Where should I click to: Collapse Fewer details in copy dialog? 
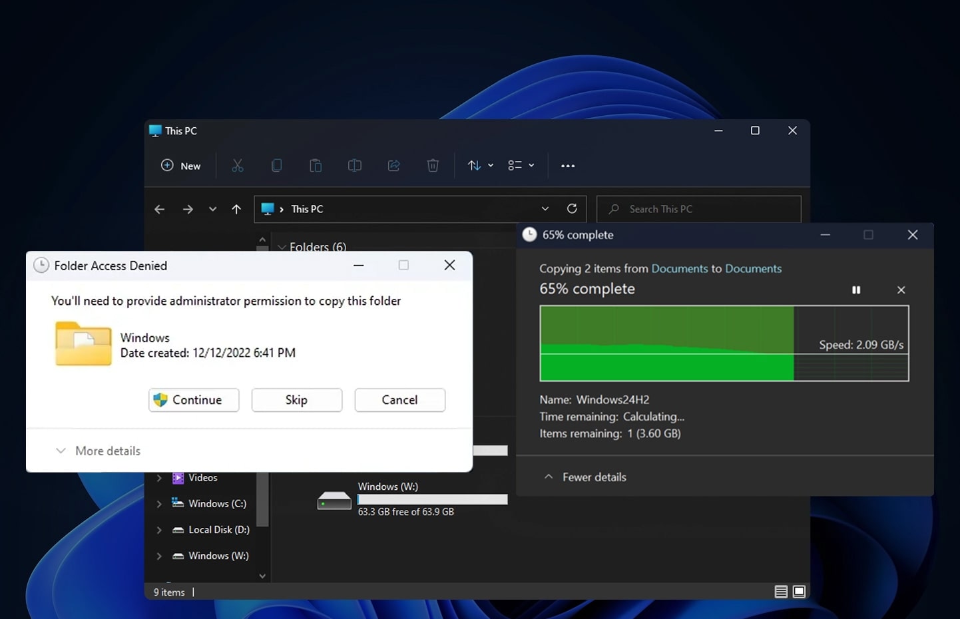tap(585, 477)
